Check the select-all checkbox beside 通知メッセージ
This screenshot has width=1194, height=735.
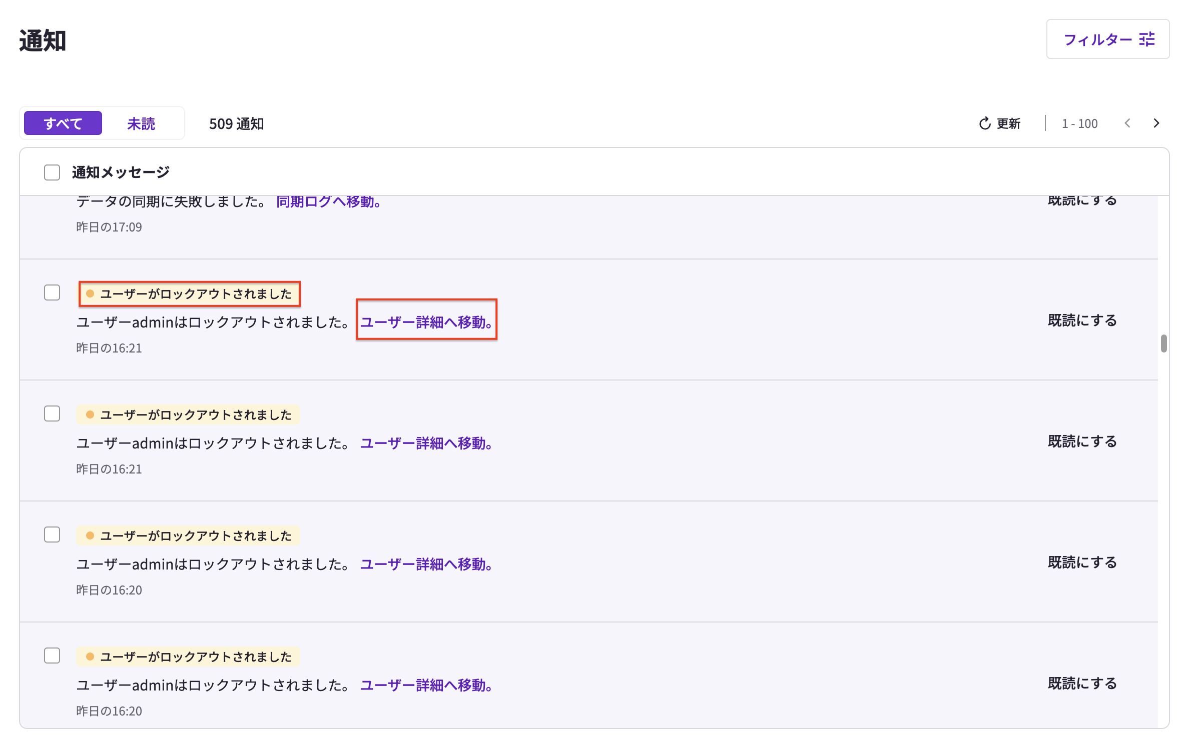(52, 172)
